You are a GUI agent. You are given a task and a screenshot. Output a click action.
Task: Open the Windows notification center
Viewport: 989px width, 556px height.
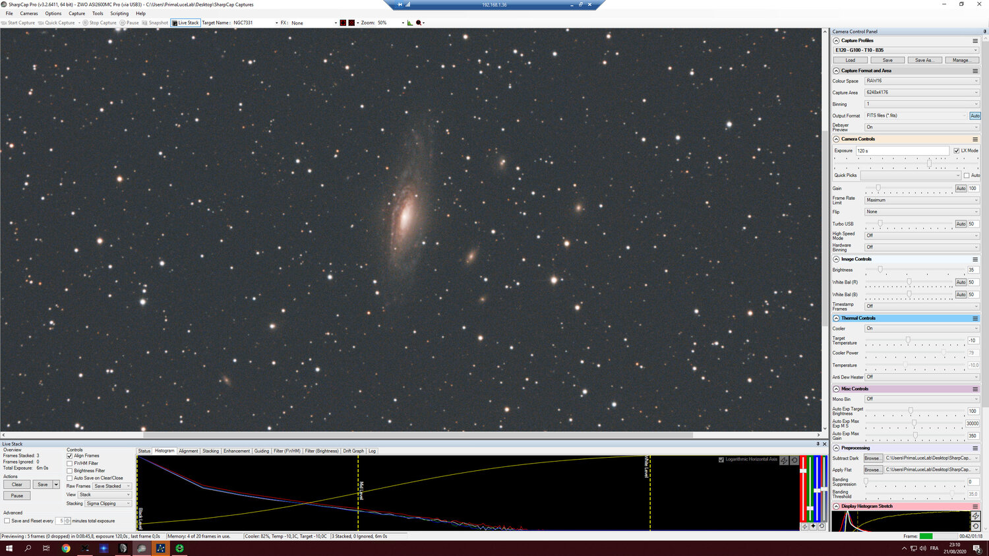pyautogui.click(x=977, y=548)
